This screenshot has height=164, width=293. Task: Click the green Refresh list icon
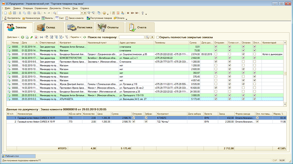click(x=85, y=37)
